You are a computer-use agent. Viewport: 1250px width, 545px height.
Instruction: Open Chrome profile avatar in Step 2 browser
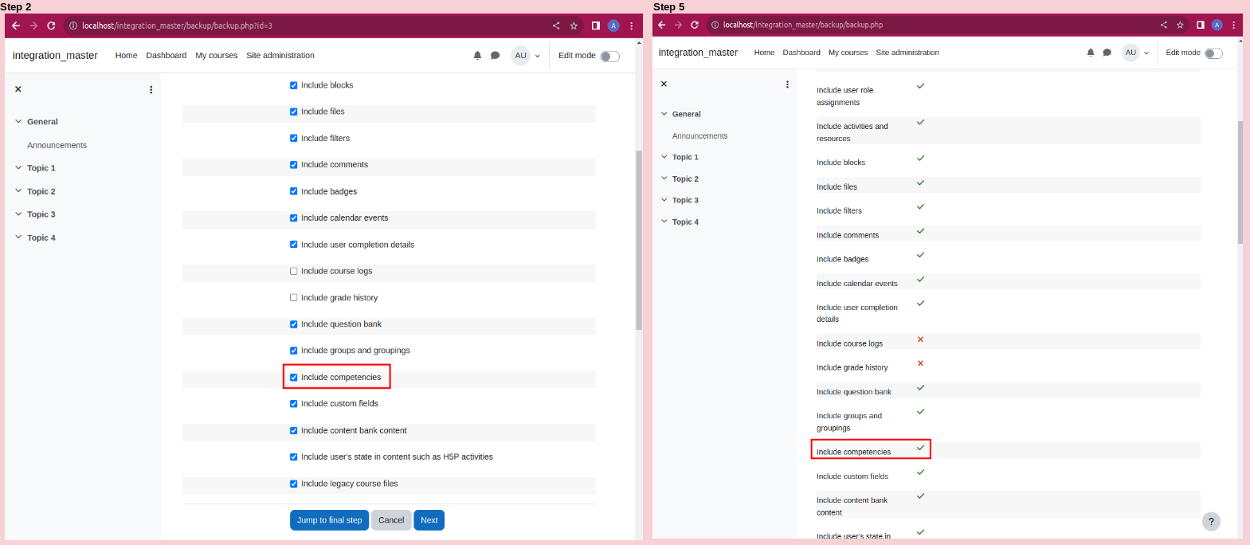pos(613,25)
